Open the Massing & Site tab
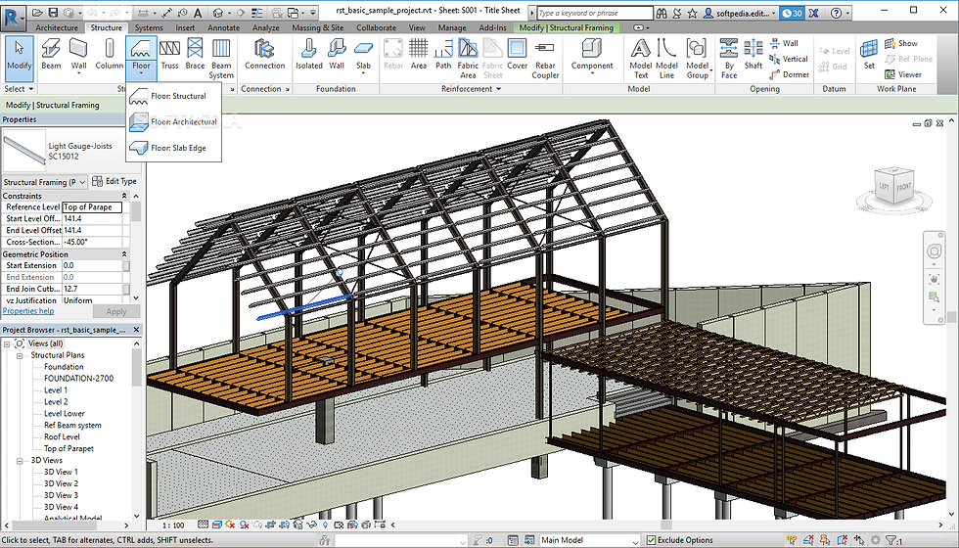 [x=317, y=27]
